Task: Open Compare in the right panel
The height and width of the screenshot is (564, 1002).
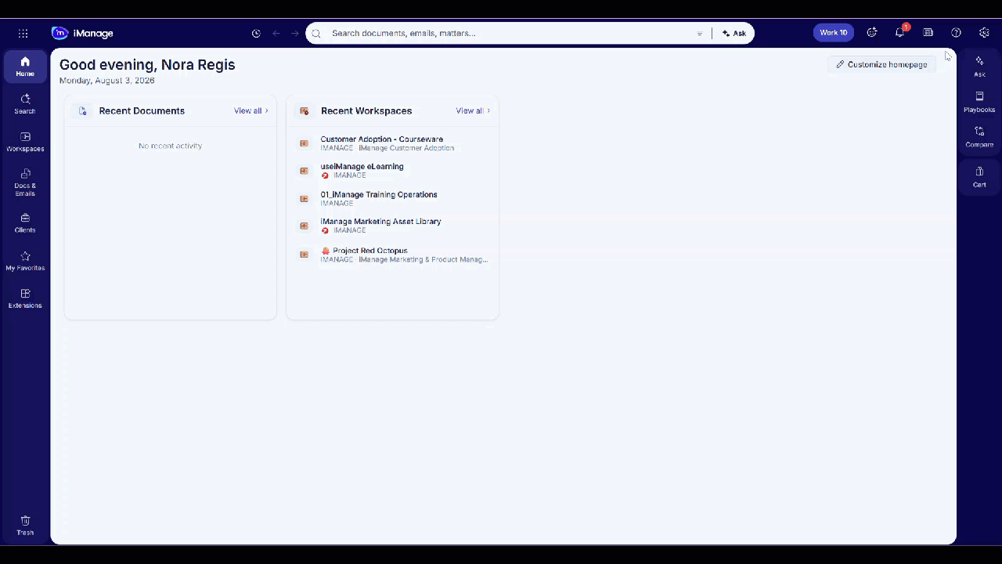Action: [979, 137]
